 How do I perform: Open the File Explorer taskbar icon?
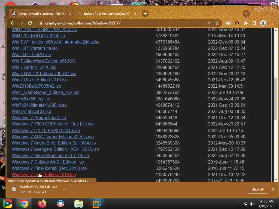click(79, 204)
